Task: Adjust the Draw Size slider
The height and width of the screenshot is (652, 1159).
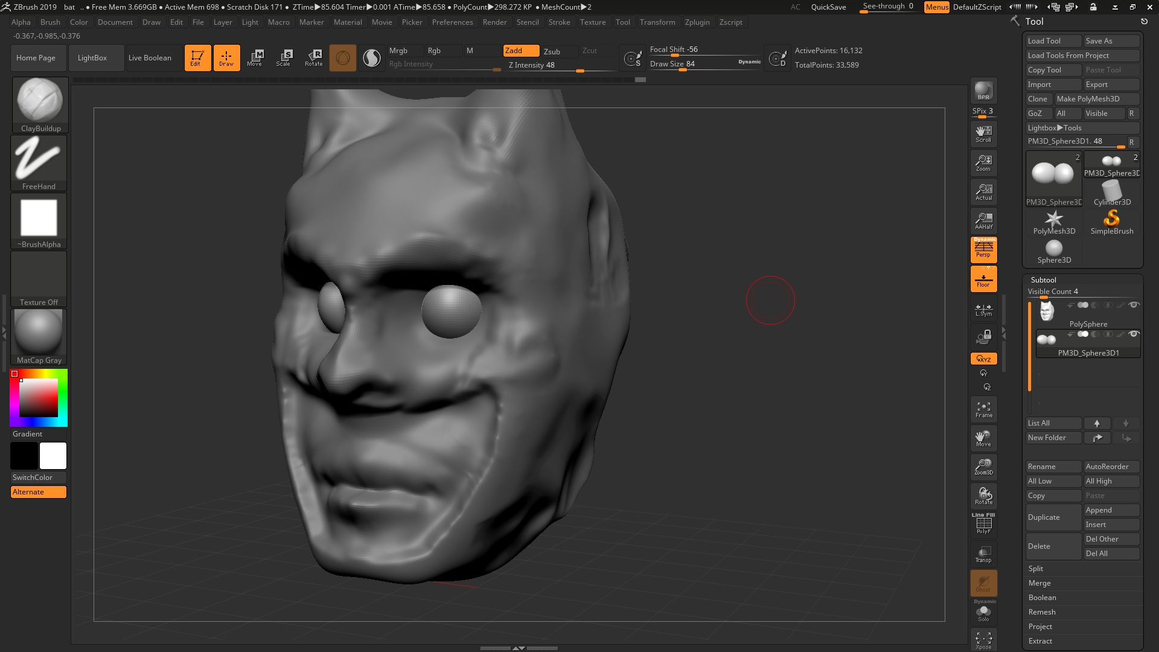Action: 705,64
